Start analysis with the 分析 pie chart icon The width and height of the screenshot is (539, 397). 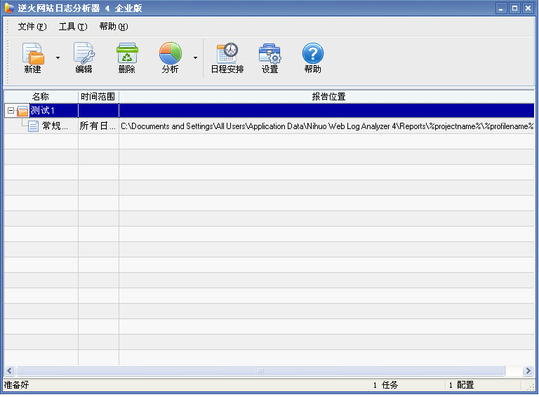(x=170, y=53)
